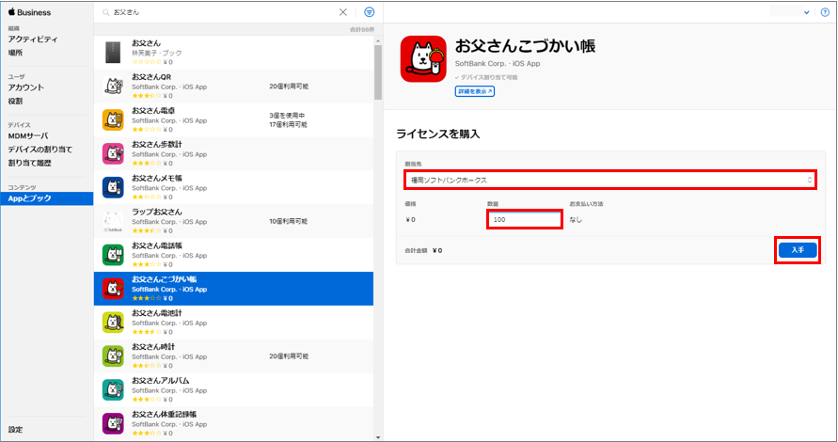Select the orange お父さん電卓 app icon
Image resolution: width=838 pixels, height=442 pixels.
pos(113,119)
